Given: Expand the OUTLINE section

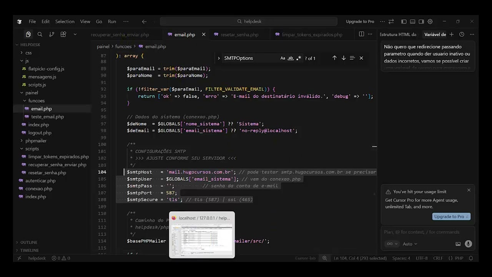Looking at the screenshot, I should (28, 242).
